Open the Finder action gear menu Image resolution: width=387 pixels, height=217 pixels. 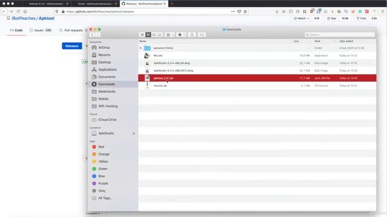(x=181, y=35)
